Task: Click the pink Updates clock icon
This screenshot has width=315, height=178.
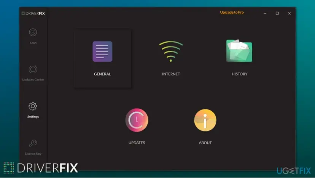Action: click(137, 120)
